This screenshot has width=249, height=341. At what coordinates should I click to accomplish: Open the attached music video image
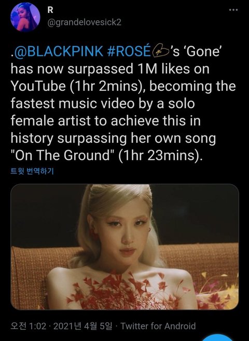coord(125,247)
